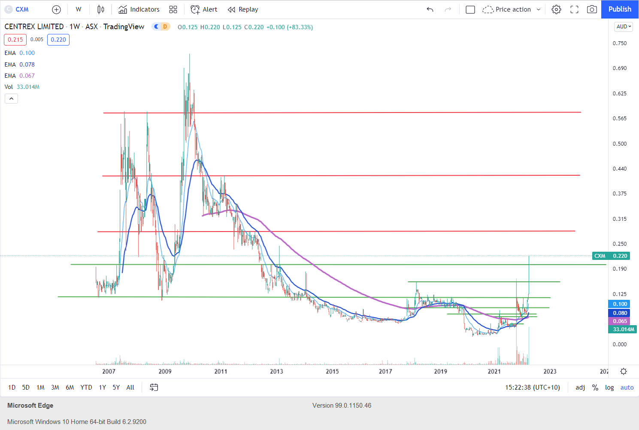Select the EMA 0.078 indicator legend
Image resolution: width=639 pixels, height=430 pixels.
(x=20, y=64)
